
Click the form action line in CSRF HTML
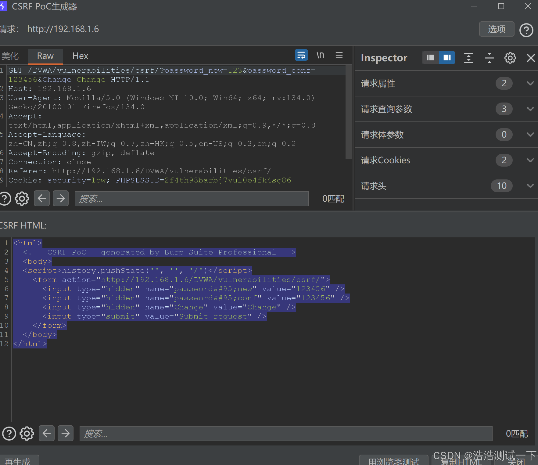point(181,280)
